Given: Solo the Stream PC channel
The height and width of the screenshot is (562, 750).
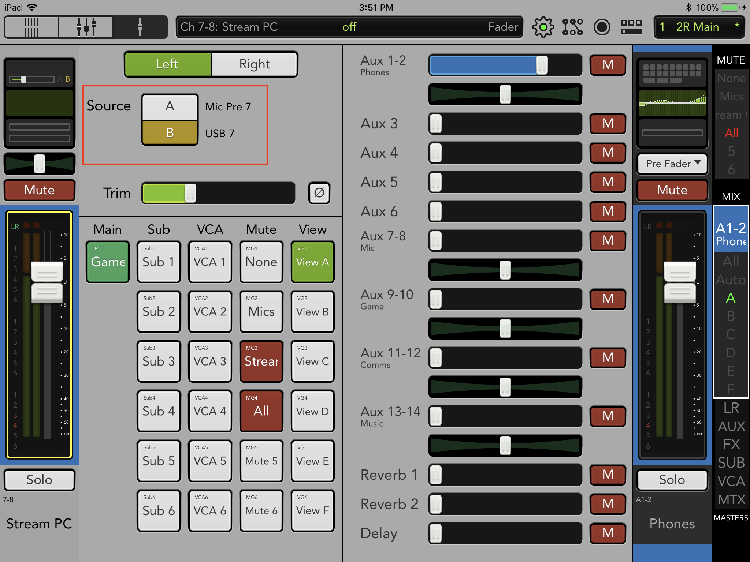Looking at the screenshot, I should tap(40, 480).
